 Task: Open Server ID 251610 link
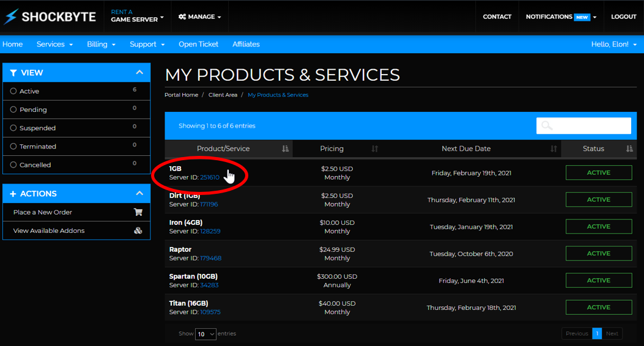[x=209, y=177]
